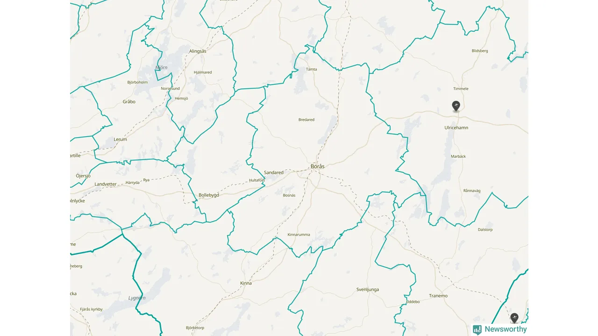Open the Newsworthy text link
The height and width of the screenshot is (336, 598).
[x=505, y=329]
